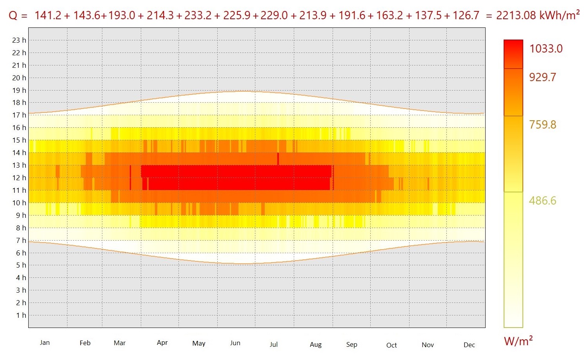Click the 12 h hour label

[19, 177]
